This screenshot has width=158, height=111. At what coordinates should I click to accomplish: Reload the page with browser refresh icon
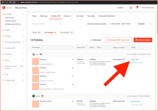[x=10, y=2]
